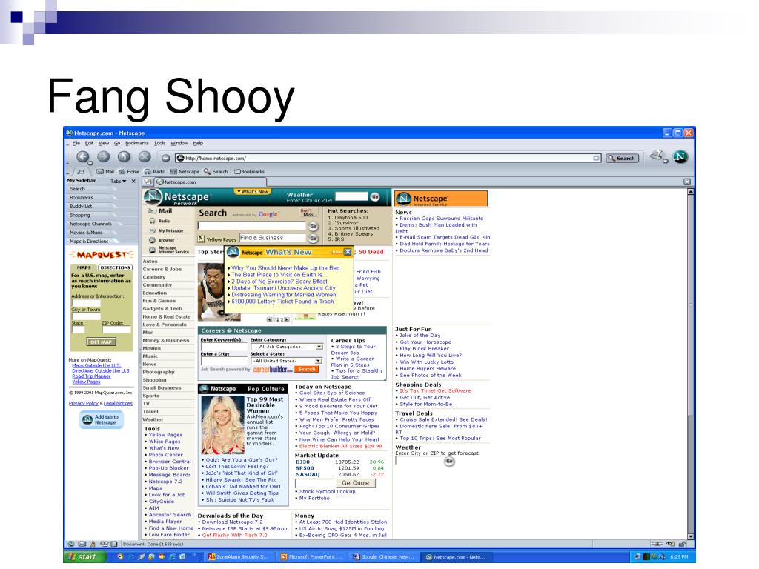
Task: Click the Heidi Klum Pop Culture thumbnail
Action: pyautogui.click(x=222, y=425)
